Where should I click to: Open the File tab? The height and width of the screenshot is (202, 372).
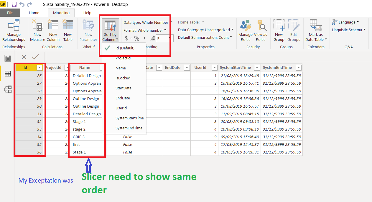(10, 13)
